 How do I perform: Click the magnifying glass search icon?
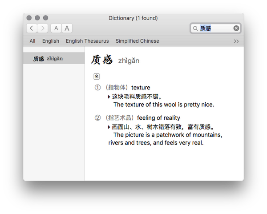pos(195,28)
